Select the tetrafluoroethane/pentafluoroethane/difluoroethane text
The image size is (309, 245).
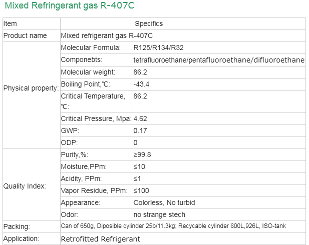[219, 60]
